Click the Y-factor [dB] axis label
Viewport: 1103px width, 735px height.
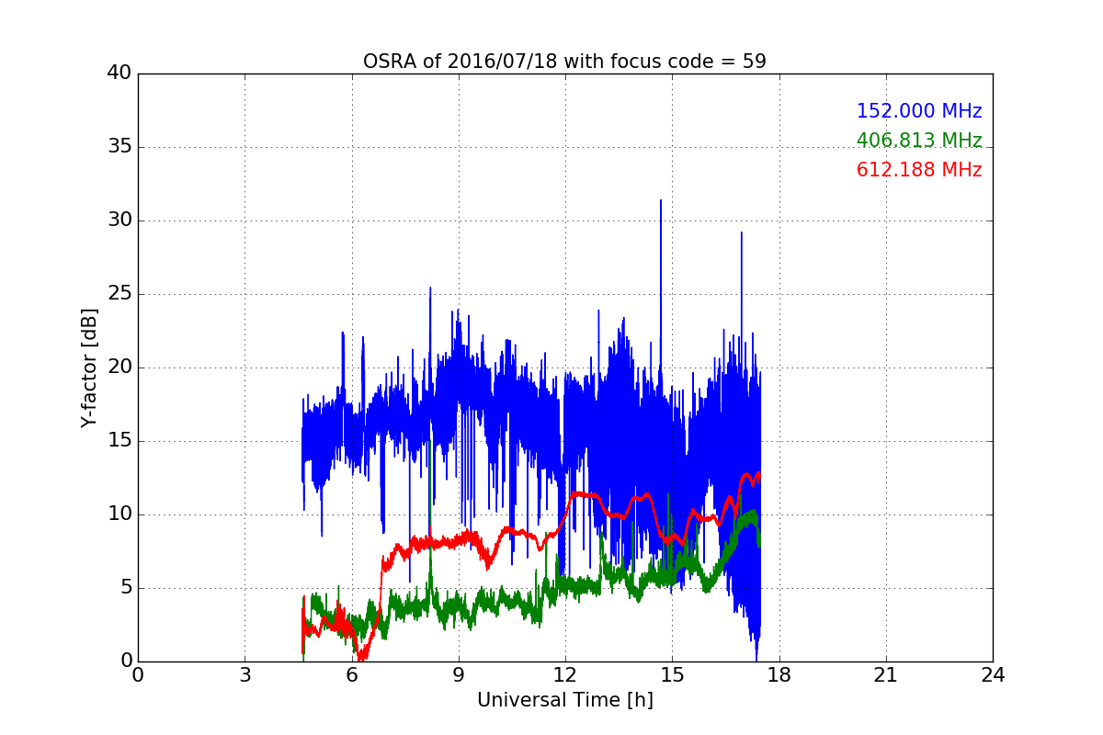tap(89, 367)
